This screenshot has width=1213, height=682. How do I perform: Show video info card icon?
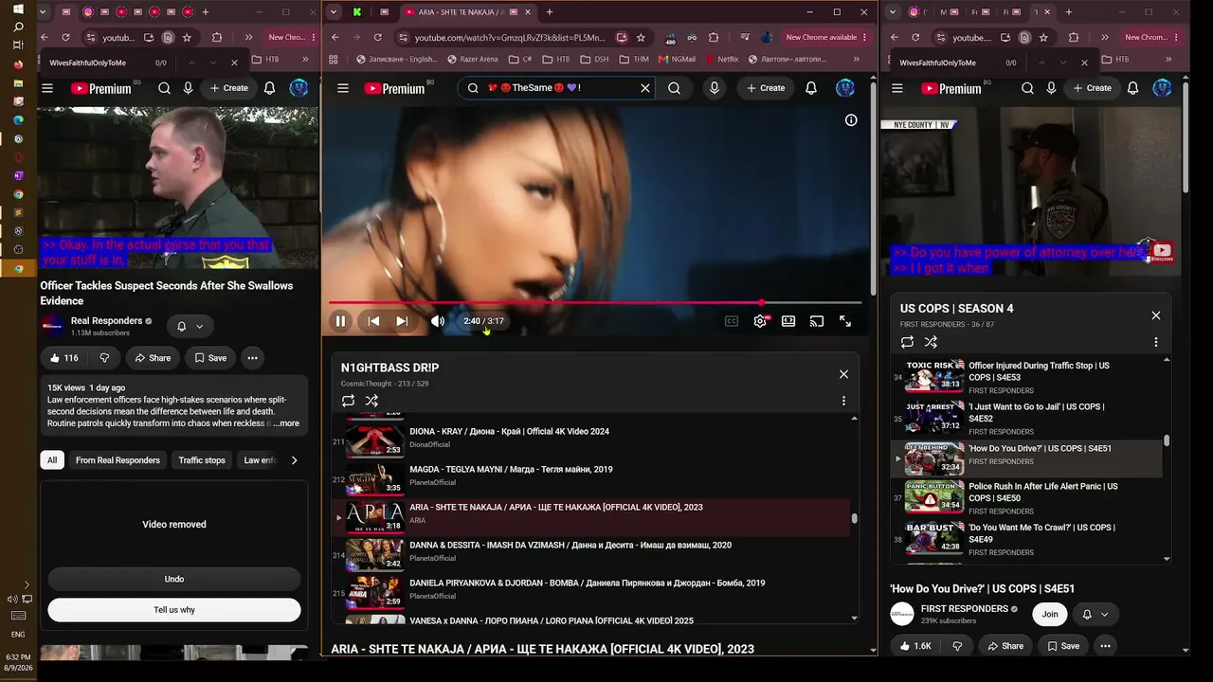(x=851, y=120)
